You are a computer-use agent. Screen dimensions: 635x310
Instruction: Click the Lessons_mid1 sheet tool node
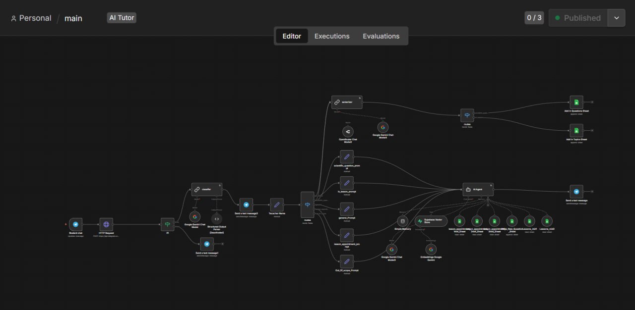point(529,221)
